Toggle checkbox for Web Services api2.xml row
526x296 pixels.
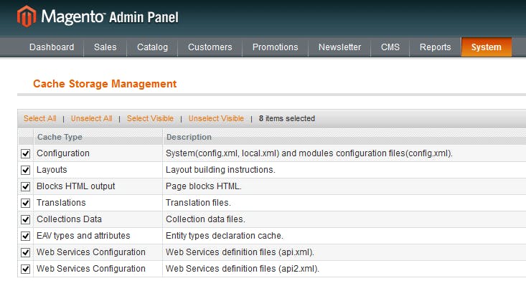[26, 269]
